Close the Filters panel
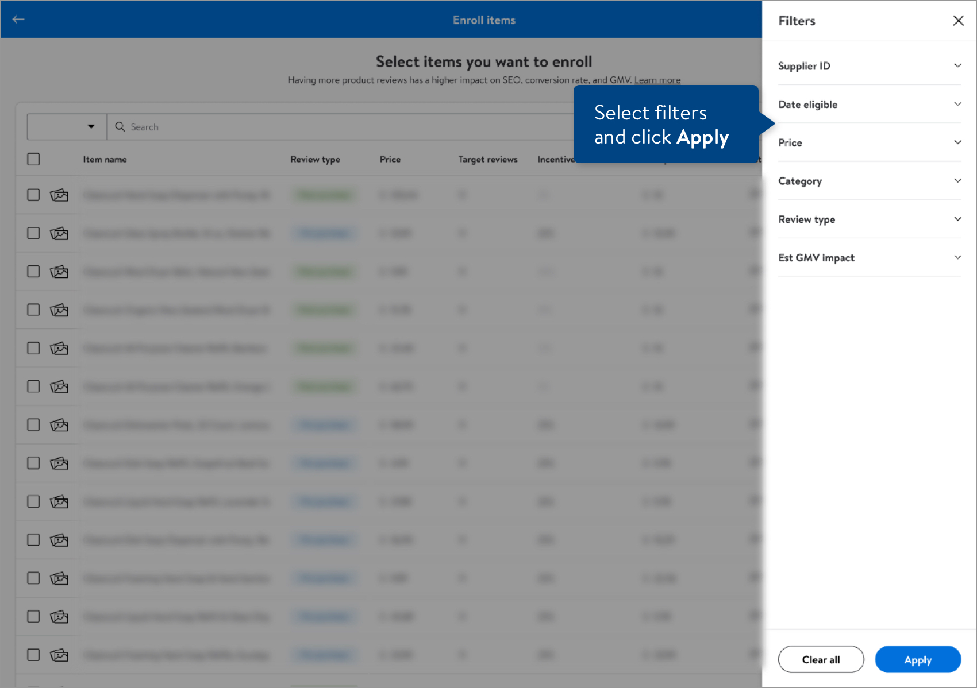 [x=958, y=20]
